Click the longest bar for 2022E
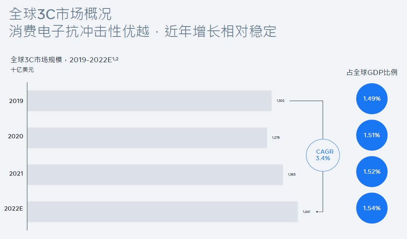Viewport: 407px width, 239px height. [x=162, y=212]
